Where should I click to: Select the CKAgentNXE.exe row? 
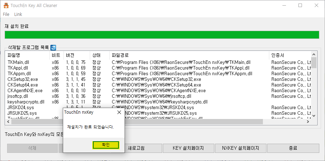pyautogui.click(x=158, y=91)
